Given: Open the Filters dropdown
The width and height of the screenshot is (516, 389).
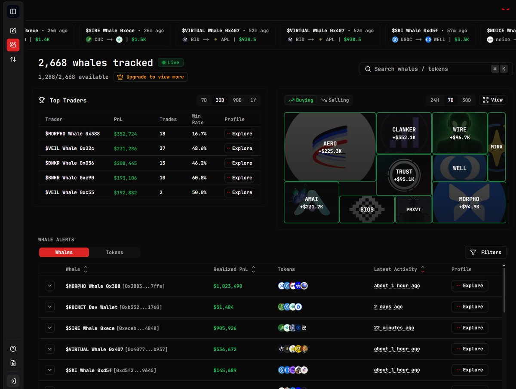Looking at the screenshot, I should click(x=485, y=253).
